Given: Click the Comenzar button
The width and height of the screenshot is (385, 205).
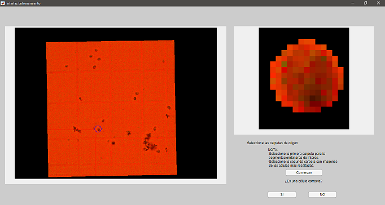Looking at the screenshot, I should coord(304,173).
